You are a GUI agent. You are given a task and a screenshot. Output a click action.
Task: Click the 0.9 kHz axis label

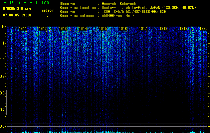coord(3,76)
